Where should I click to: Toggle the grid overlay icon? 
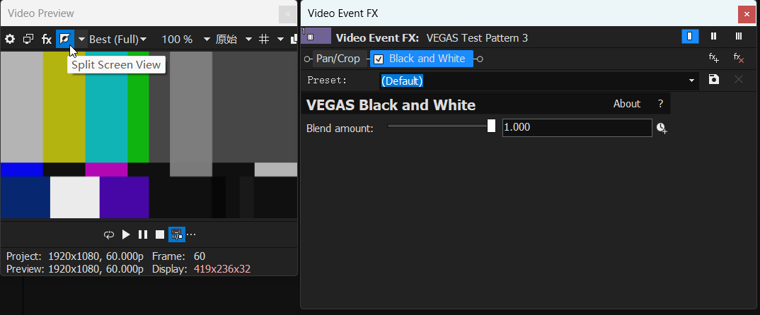[x=264, y=39]
